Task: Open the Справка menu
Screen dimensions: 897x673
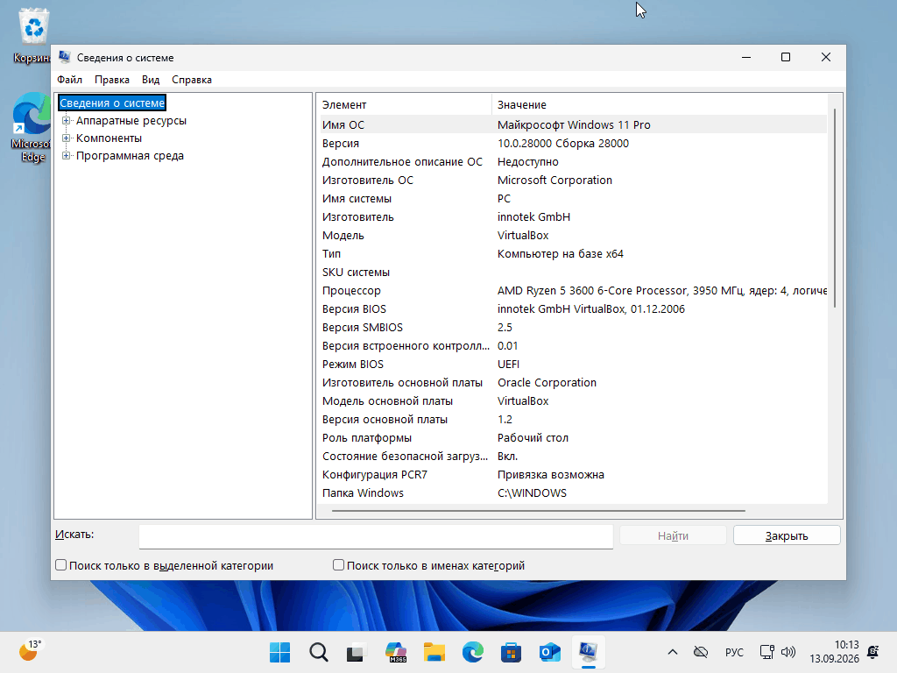Action: click(192, 80)
